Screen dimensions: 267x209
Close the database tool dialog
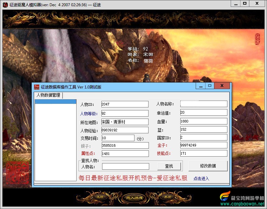(222, 86)
